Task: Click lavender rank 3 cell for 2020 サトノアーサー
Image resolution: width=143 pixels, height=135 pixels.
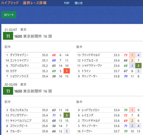Action: (x=132, y=126)
